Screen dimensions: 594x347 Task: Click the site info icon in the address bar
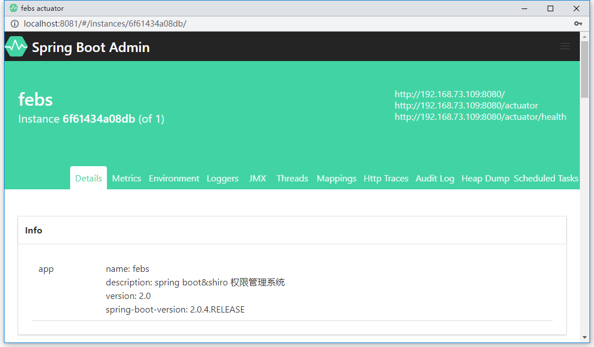click(x=14, y=24)
